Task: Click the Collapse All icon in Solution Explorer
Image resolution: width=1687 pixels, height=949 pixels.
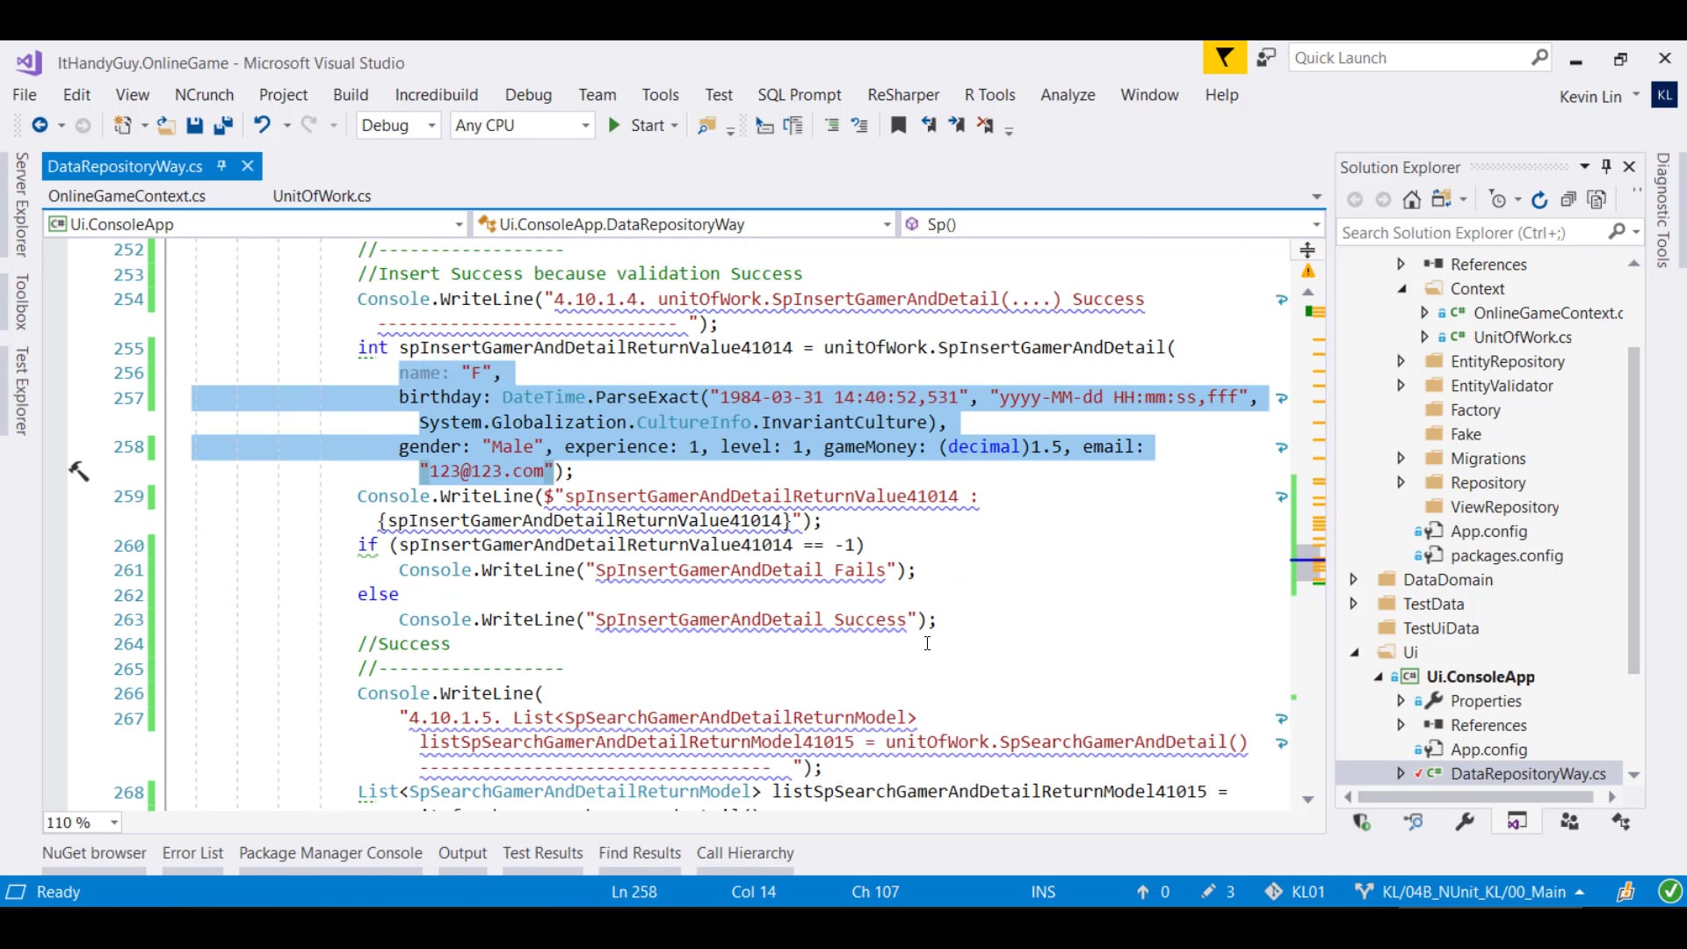Action: coord(1569,199)
